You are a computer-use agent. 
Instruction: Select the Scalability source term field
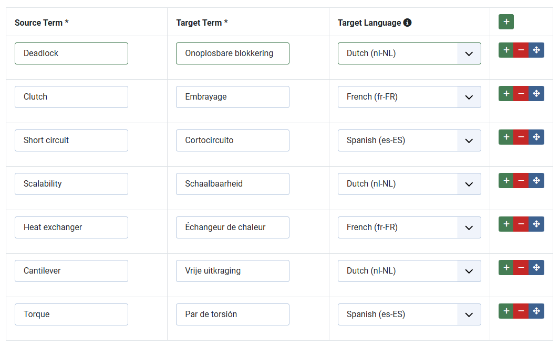click(x=71, y=184)
